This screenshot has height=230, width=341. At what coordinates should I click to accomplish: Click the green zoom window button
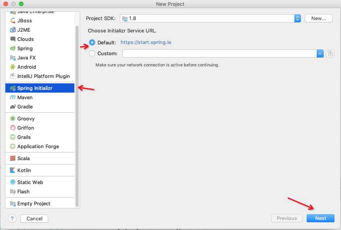(x=21, y=4)
